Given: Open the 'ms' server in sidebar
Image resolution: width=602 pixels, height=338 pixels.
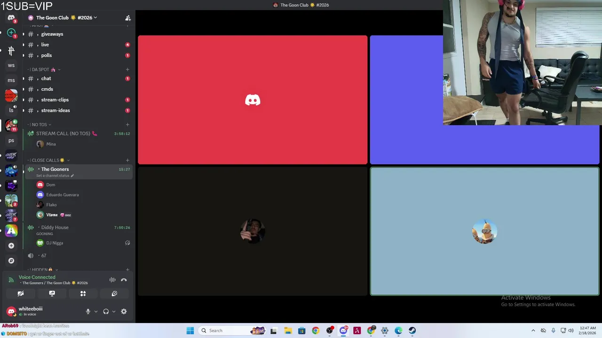Looking at the screenshot, I should [x=11, y=80].
